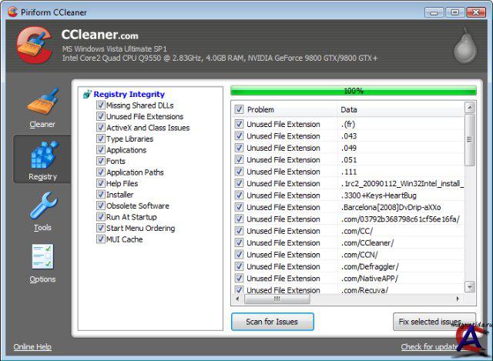Viewport: 493px width, 361px height.
Task: Open the Online Help link
Action: tap(32, 346)
